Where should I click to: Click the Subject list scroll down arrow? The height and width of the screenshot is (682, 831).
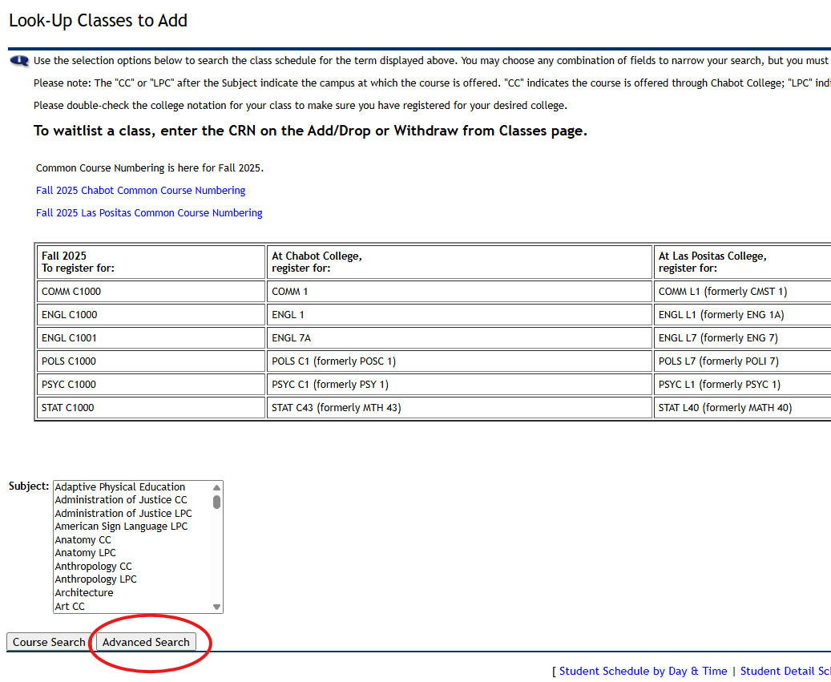click(216, 607)
